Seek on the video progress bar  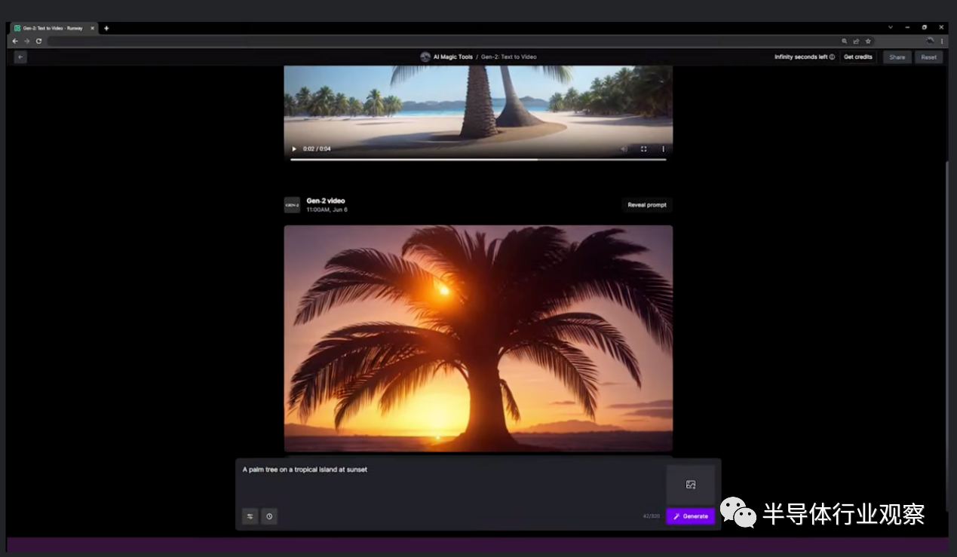pos(477,160)
